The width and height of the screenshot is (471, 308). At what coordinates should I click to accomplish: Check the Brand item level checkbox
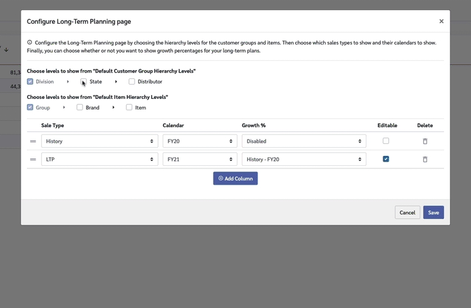[80, 108]
